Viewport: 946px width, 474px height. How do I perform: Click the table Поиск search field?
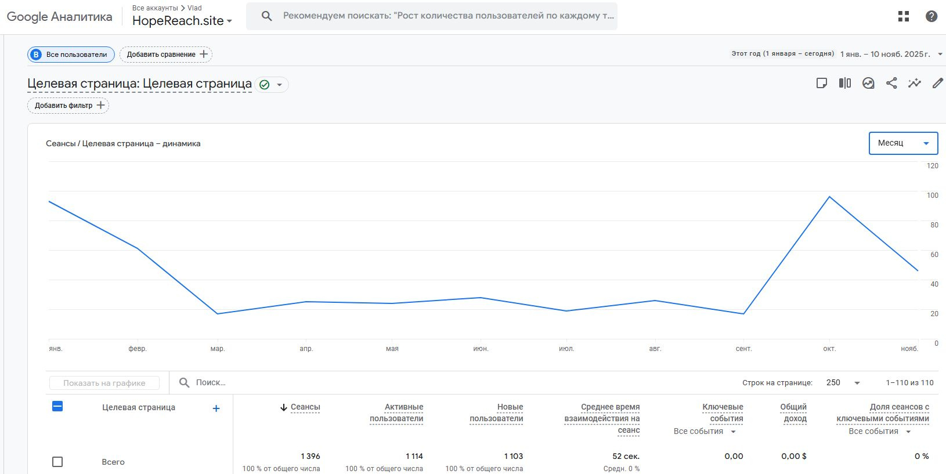348,383
